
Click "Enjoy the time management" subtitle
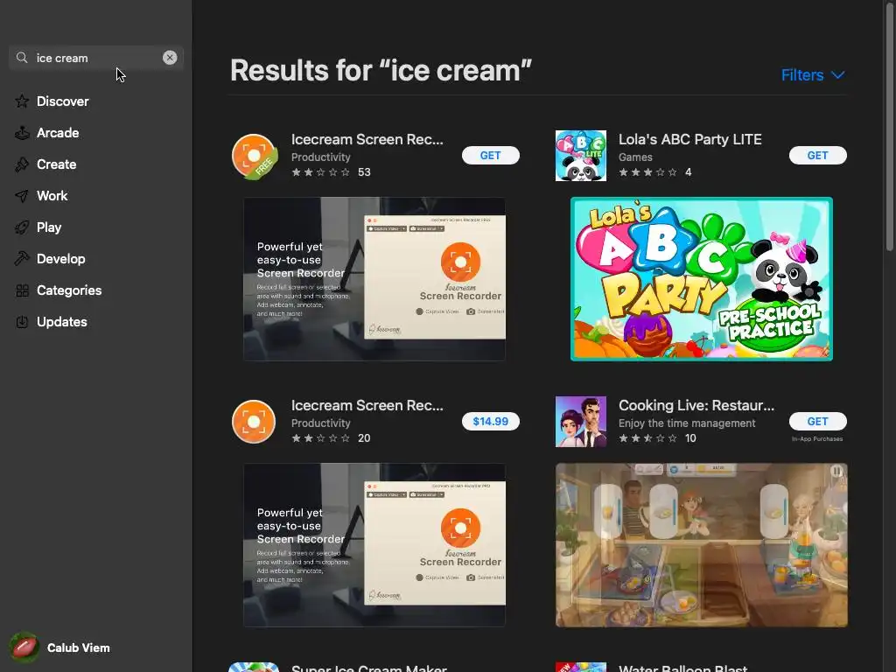[x=687, y=423]
